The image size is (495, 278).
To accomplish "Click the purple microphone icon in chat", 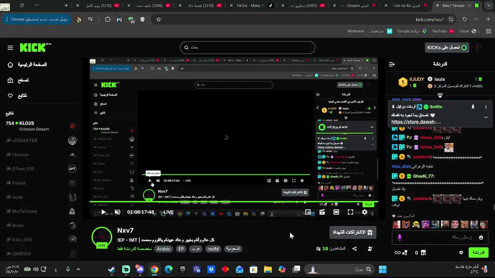I will coord(399,237).
